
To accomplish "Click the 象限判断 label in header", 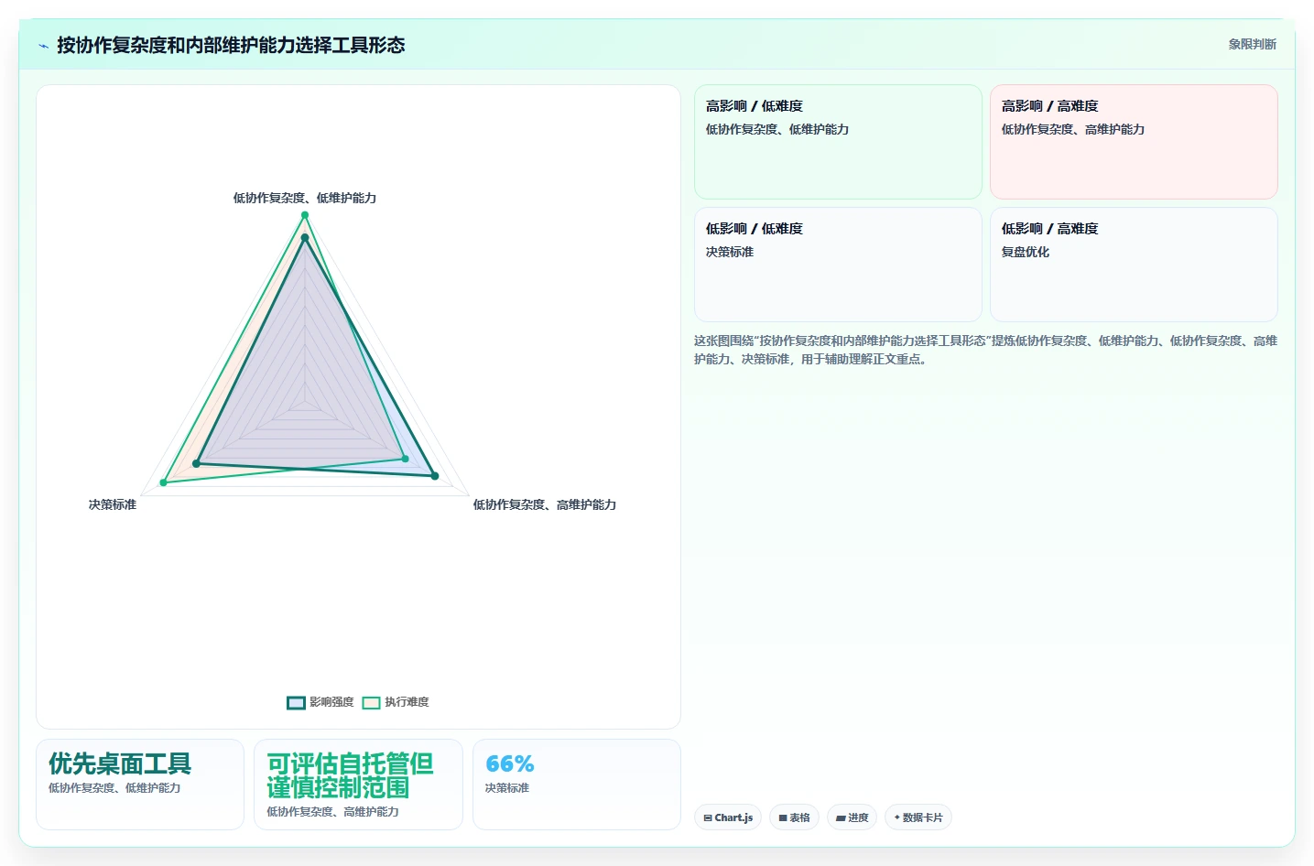I will click(1252, 44).
